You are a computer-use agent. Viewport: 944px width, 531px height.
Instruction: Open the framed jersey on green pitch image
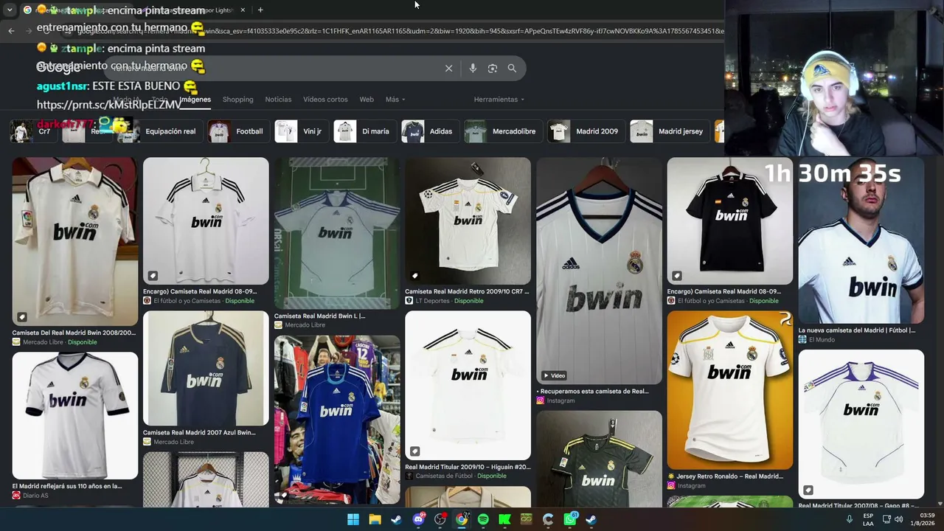[x=337, y=233]
